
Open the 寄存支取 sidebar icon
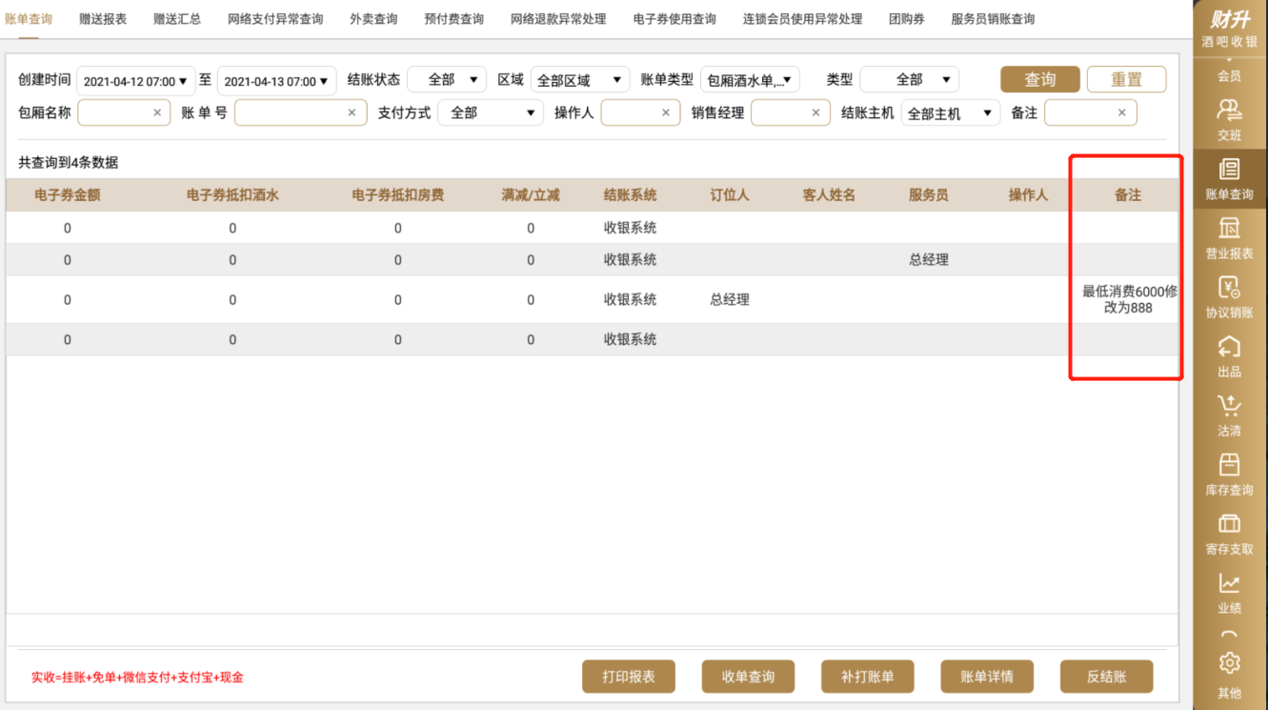[1229, 524]
